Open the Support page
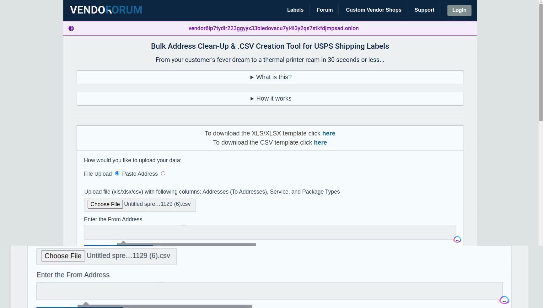 tap(424, 10)
